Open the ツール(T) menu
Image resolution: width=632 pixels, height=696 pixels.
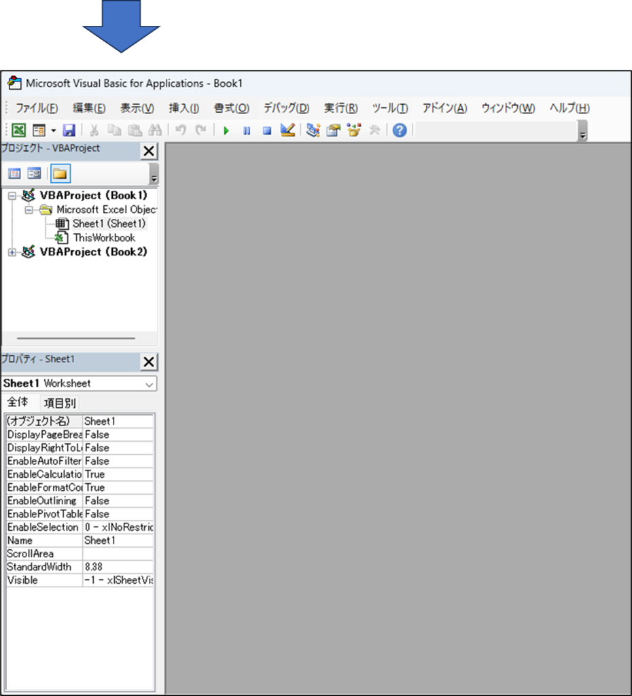point(390,108)
